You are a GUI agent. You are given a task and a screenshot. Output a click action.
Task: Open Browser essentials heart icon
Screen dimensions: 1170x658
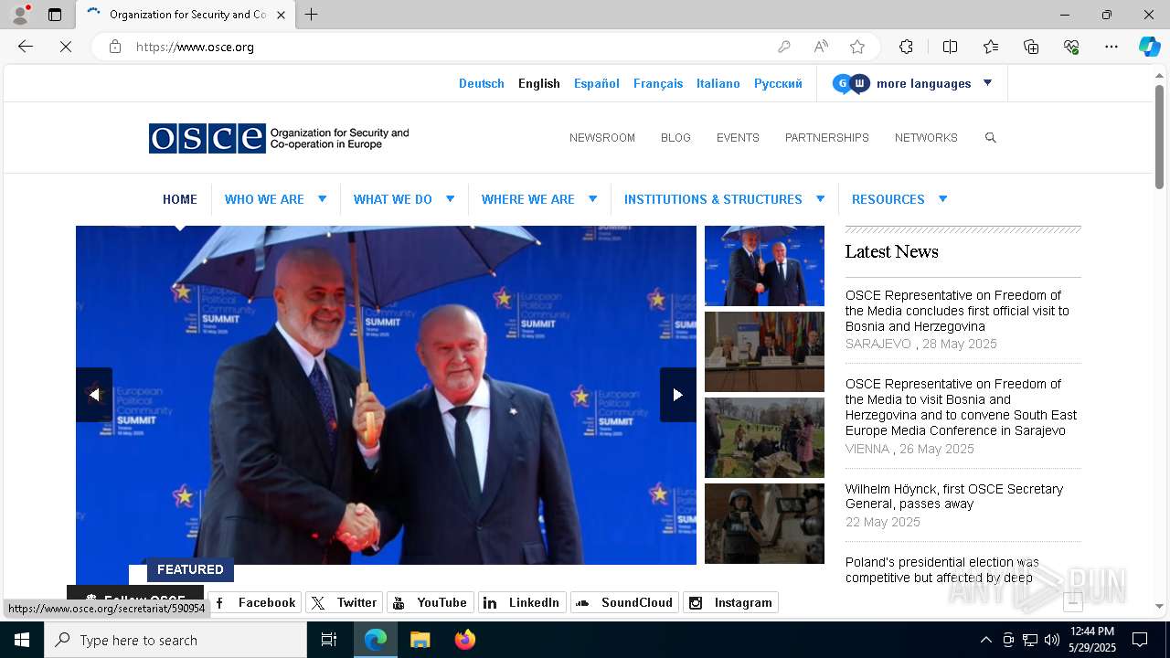point(1071,47)
